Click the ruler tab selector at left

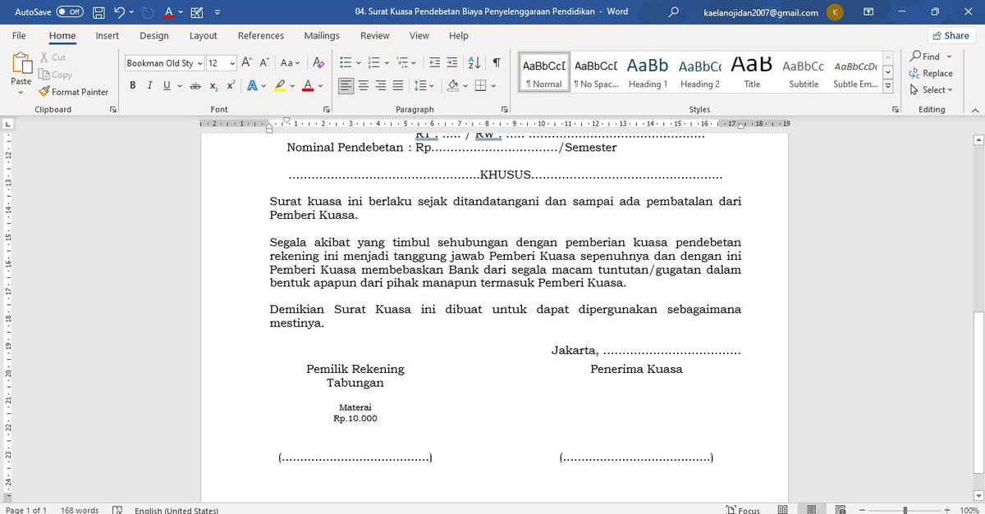(8, 125)
